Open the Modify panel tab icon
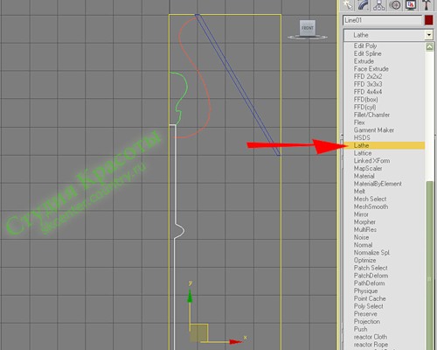This screenshot has width=437, height=350. (364, 4)
